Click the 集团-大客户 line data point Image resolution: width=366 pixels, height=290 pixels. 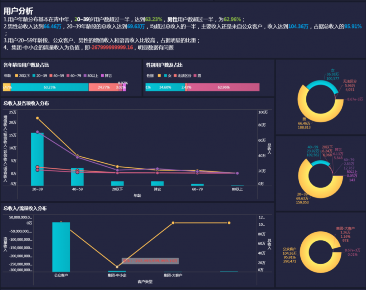coord(173,223)
